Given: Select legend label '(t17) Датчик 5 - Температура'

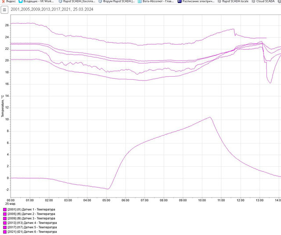Looking at the screenshot, I should 37,227.
